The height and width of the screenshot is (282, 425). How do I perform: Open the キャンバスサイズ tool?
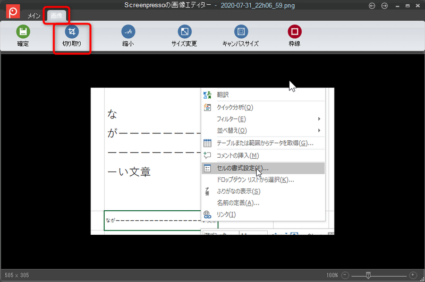241,36
